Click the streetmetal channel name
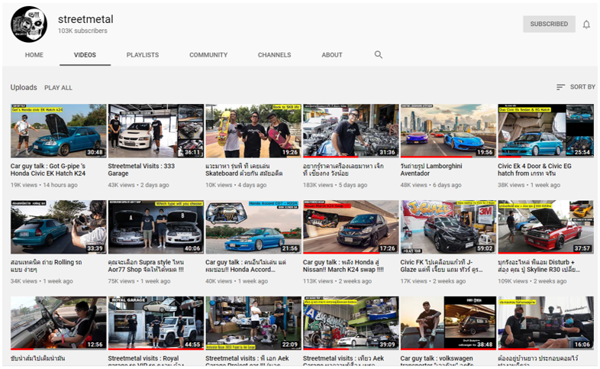This screenshot has width=600, height=369. (x=85, y=19)
